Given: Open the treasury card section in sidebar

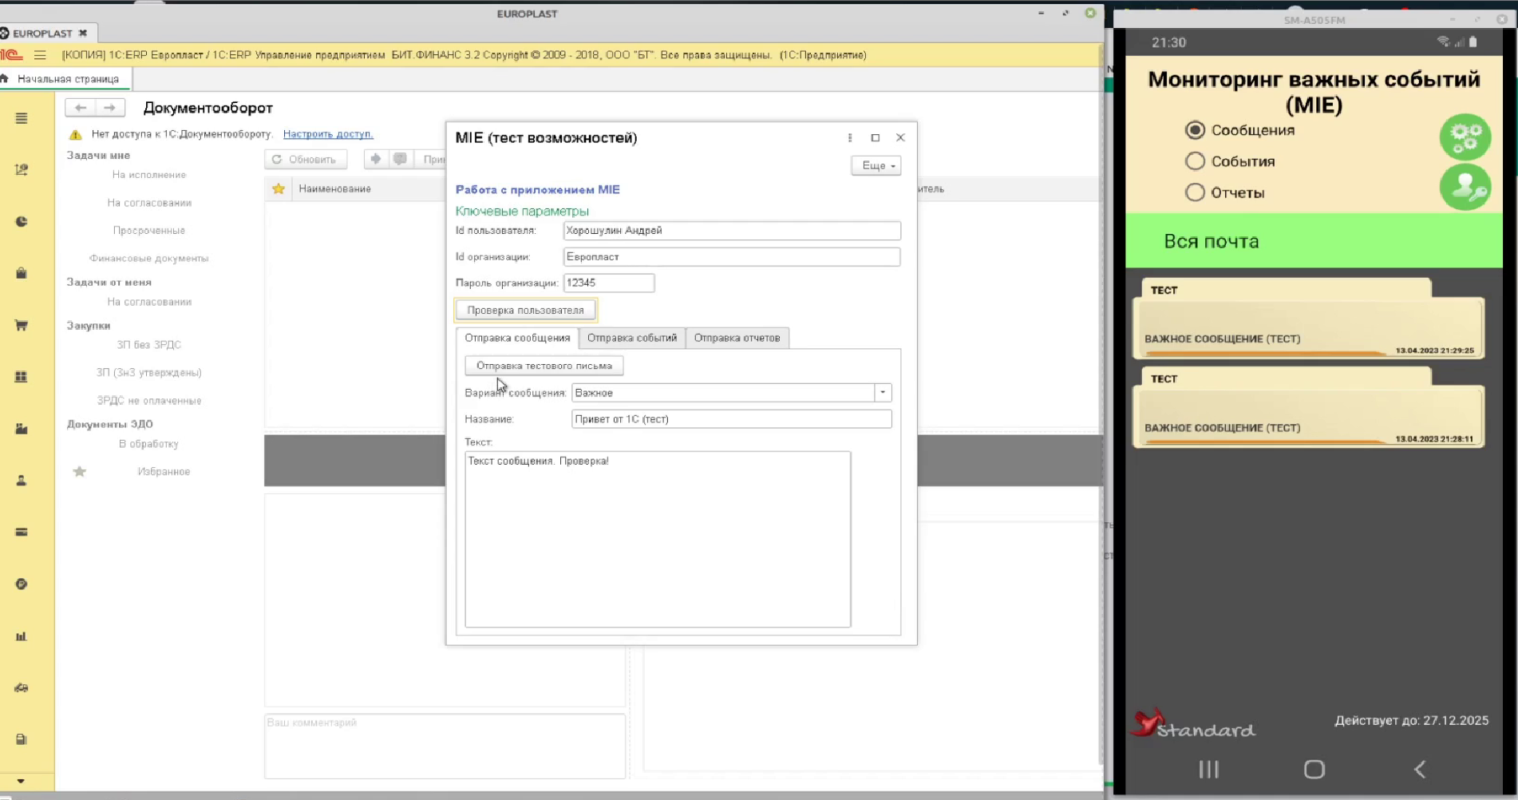Looking at the screenshot, I should tap(22, 532).
